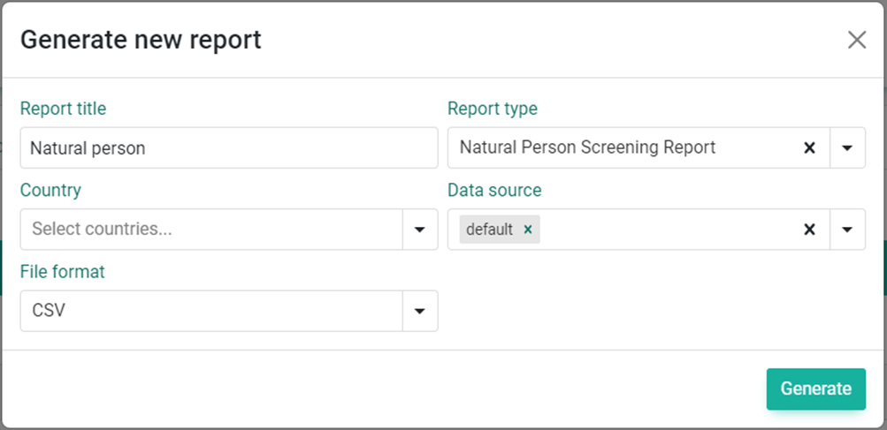This screenshot has width=887, height=430.
Task: Expand the Report type dropdown arrow
Action: click(847, 148)
